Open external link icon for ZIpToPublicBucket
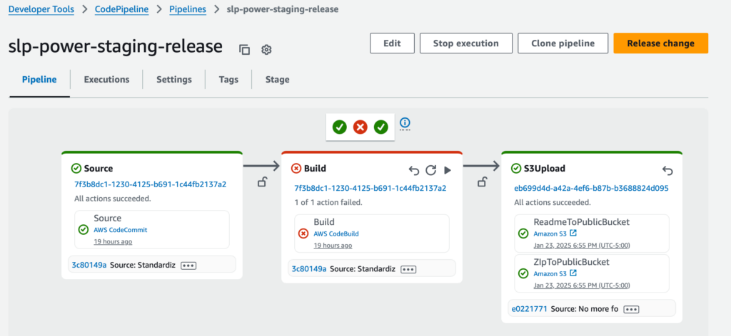The height and width of the screenshot is (336, 731). coord(573,273)
